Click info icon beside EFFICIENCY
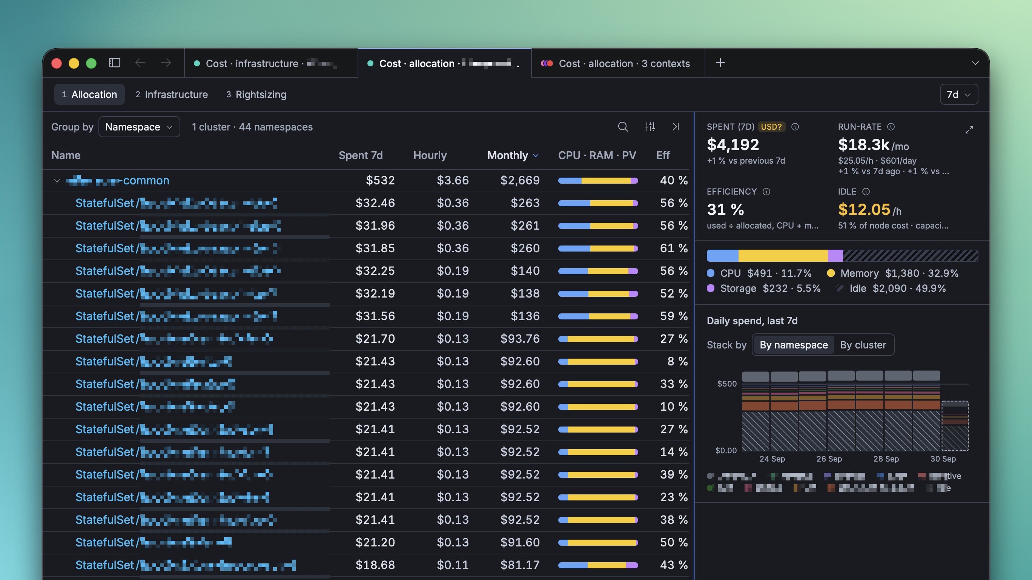Viewport: 1032px width, 580px height. click(x=766, y=192)
